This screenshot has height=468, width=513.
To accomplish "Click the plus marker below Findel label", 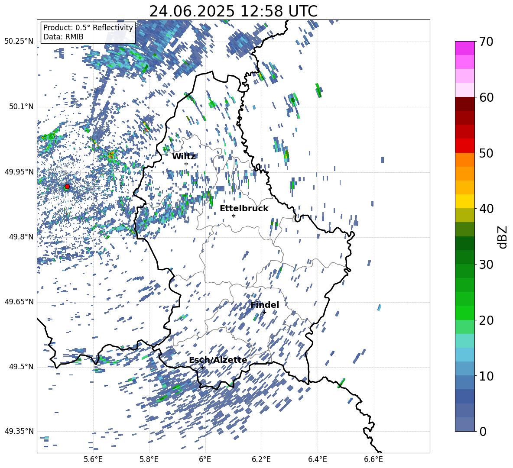I will point(264,312).
